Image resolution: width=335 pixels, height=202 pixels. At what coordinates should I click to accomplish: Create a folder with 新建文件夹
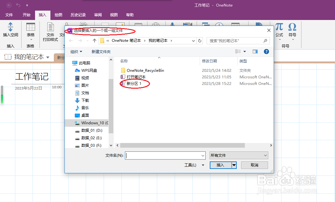pyautogui.click(x=101, y=51)
